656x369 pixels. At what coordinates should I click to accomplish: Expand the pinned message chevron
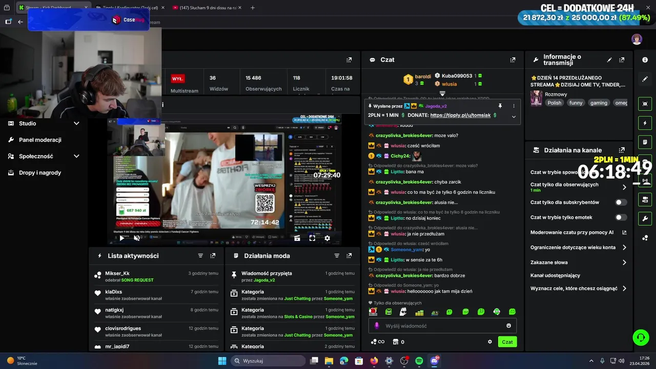[514, 116]
